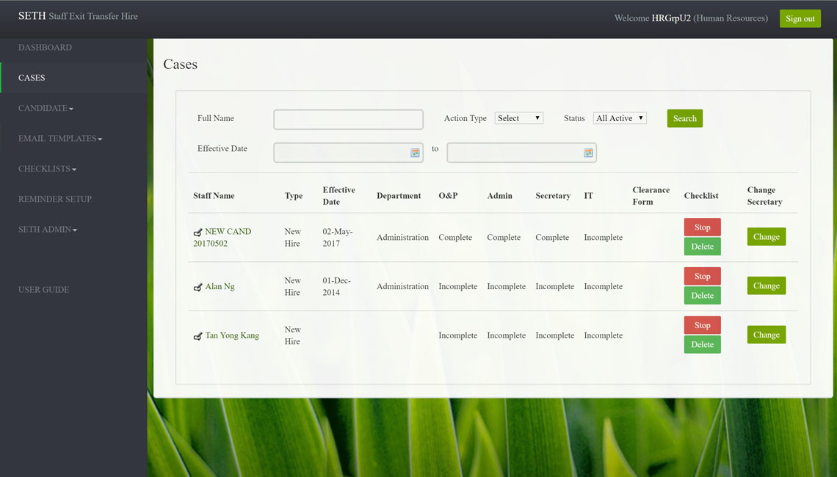Open calendar picker for Effective Date end
The height and width of the screenshot is (477, 837).
tap(588, 153)
